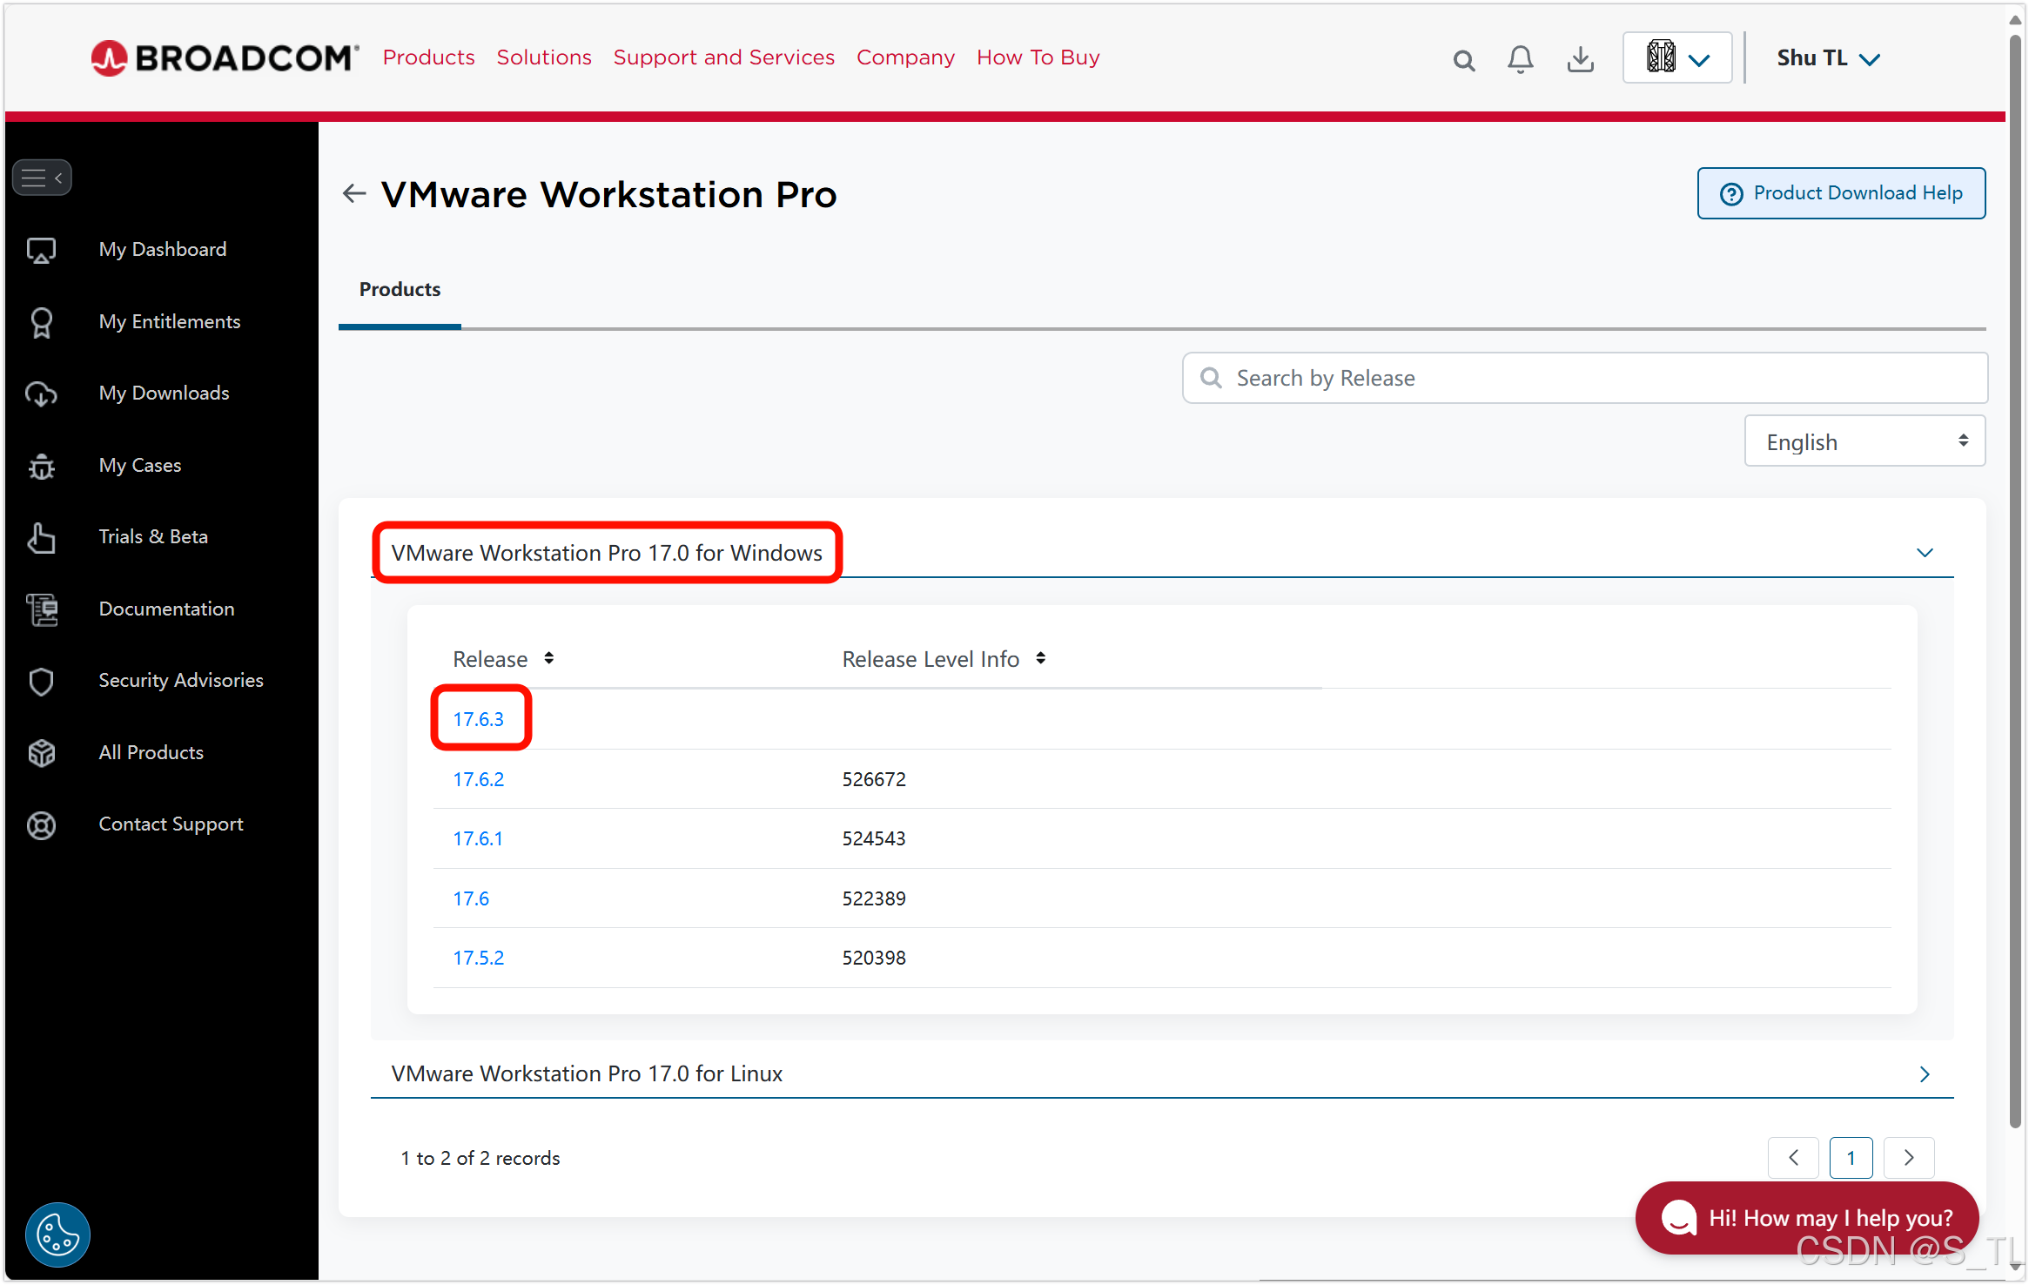Click the Product Download Help button

click(1840, 193)
